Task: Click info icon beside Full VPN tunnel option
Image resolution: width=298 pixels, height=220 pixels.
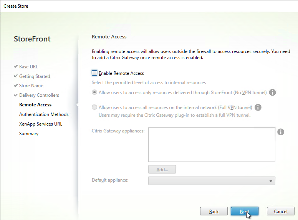Action: (x=258, y=108)
